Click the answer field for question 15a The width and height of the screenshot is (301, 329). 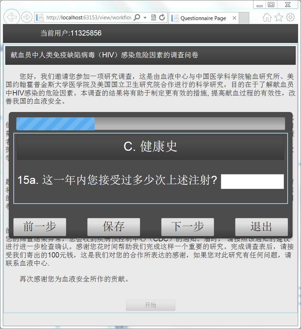point(252,181)
